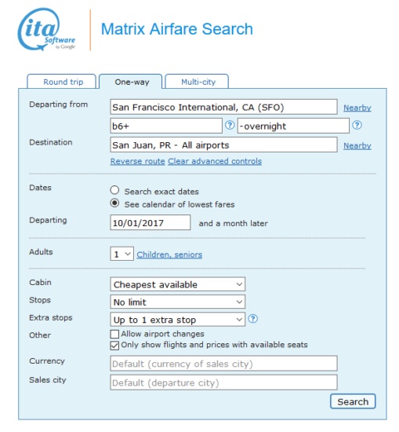
Task: Expand the Extra stops dropdown
Action: pyautogui.click(x=178, y=320)
